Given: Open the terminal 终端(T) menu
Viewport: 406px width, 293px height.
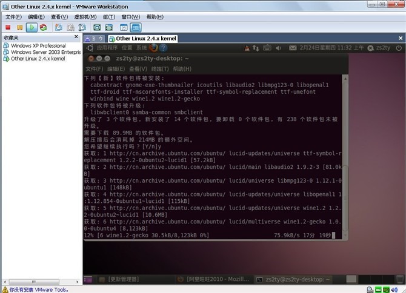Looking at the screenshot, I should 160,69.
